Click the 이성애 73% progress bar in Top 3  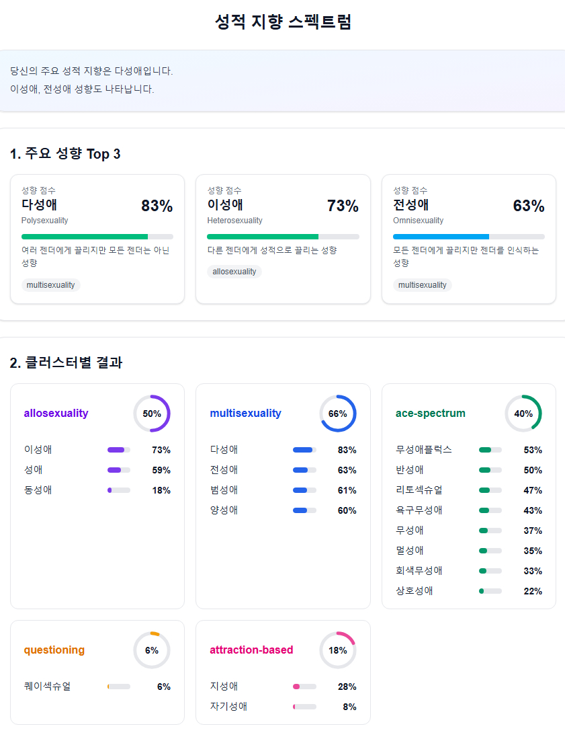click(x=283, y=237)
